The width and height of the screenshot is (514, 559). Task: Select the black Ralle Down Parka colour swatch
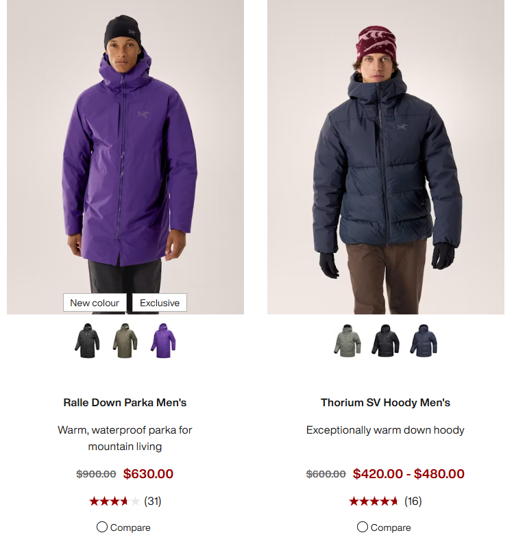click(x=87, y=341)
